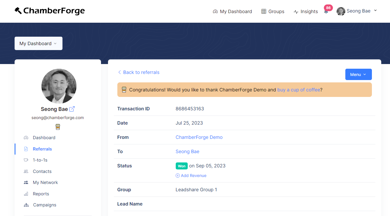The image size is (390, 216).
Task: Open the ChamberForge Demo sender link
Action: click(x=199, y=137)
